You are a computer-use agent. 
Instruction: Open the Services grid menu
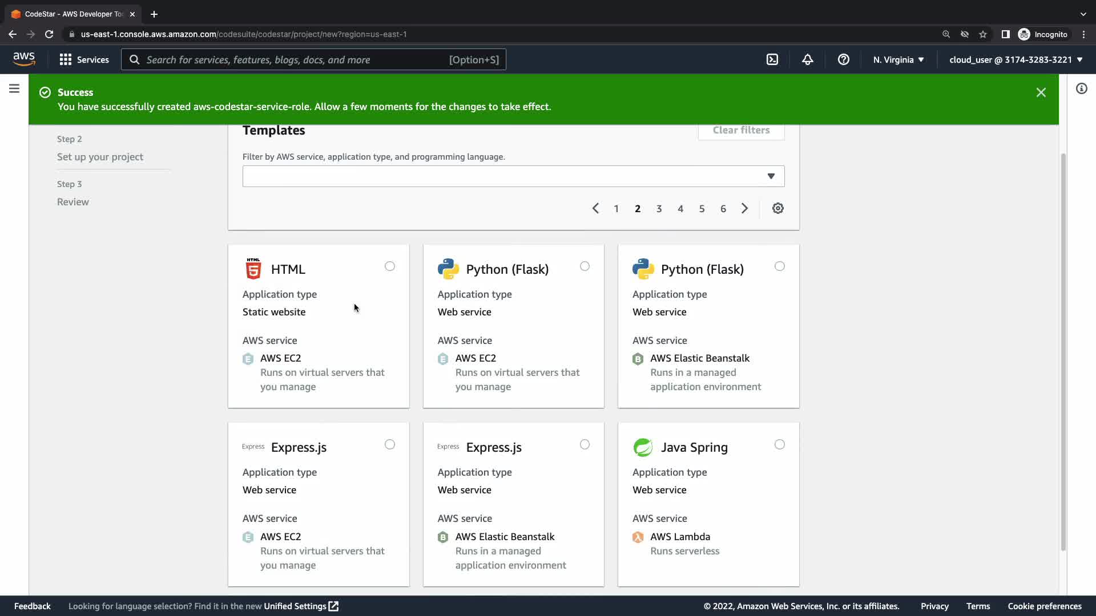84,59
